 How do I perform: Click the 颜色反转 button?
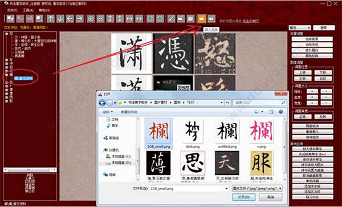click(312, 56)
